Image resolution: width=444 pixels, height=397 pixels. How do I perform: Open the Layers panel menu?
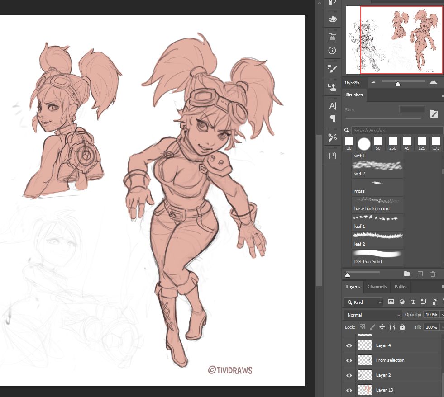[442, 287]
